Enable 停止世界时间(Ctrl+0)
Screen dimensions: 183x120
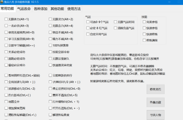coord(50,89)
